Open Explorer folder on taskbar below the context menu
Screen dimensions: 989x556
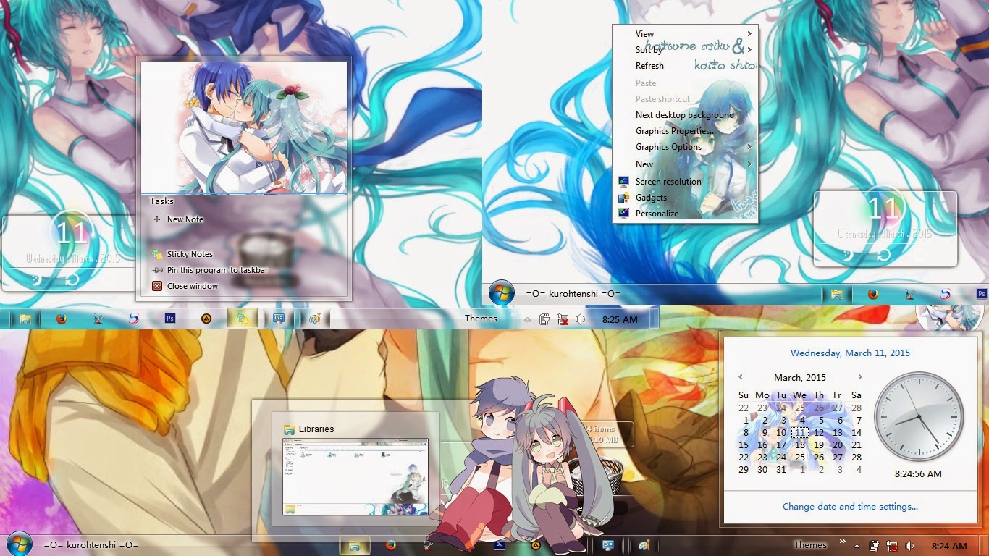tap(837, 294)
